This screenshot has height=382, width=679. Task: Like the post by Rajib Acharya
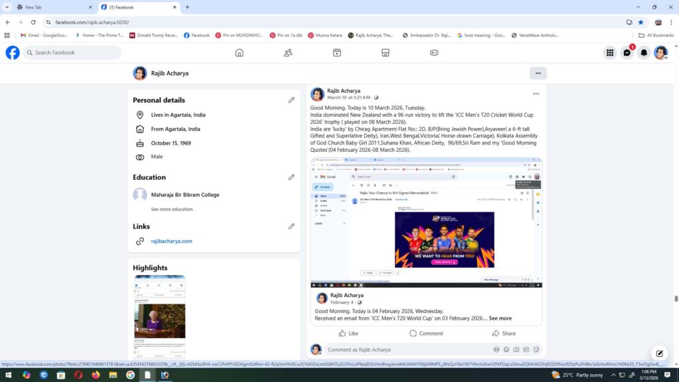click(x=349, y=334)
